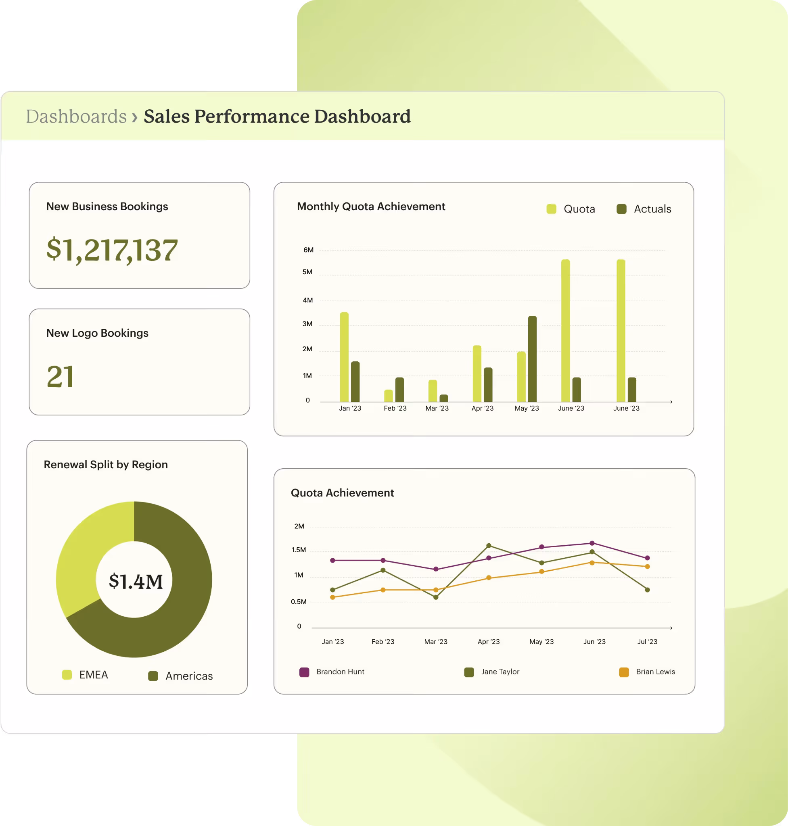Click the May '23 bar chart axis label
The width and height of the screenshot is (788, 826).
point(527,408)
